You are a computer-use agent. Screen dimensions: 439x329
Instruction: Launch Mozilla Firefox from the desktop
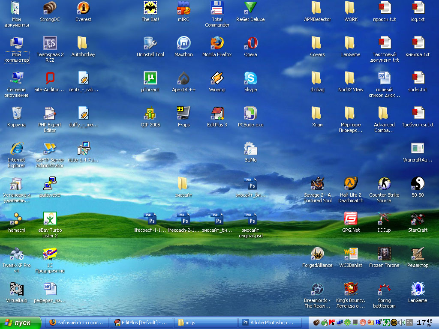(x=217, y=43)
